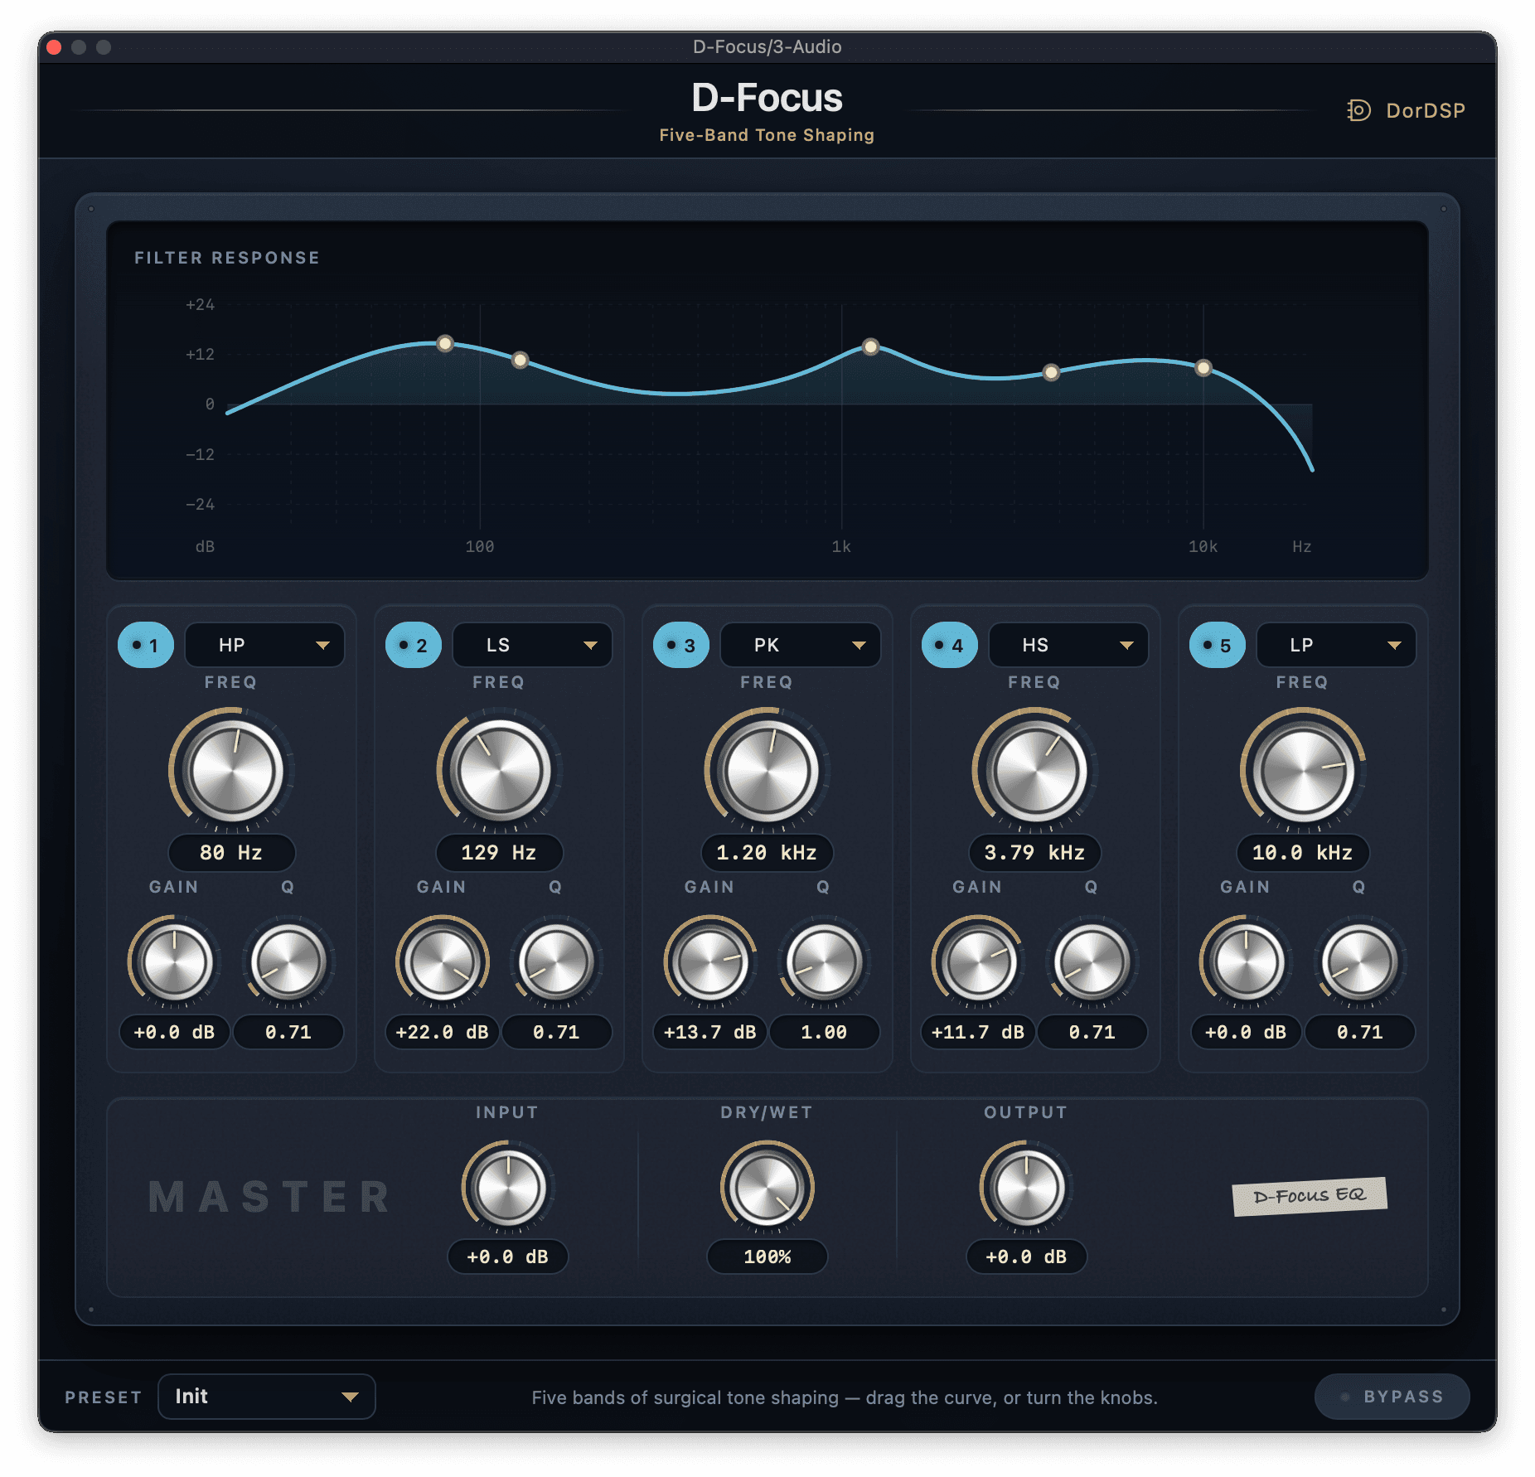Click band 4 Q value 0.71
This screenshot has width=1535, height=1477.
point(1092,1032)
